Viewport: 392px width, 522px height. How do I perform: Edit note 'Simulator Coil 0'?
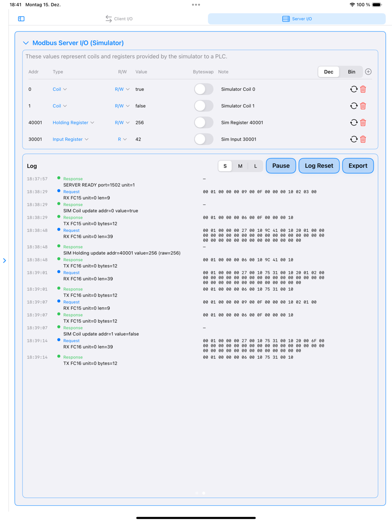[238, 89]
